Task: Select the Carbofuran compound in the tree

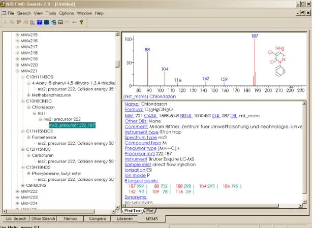Action: 43,155
